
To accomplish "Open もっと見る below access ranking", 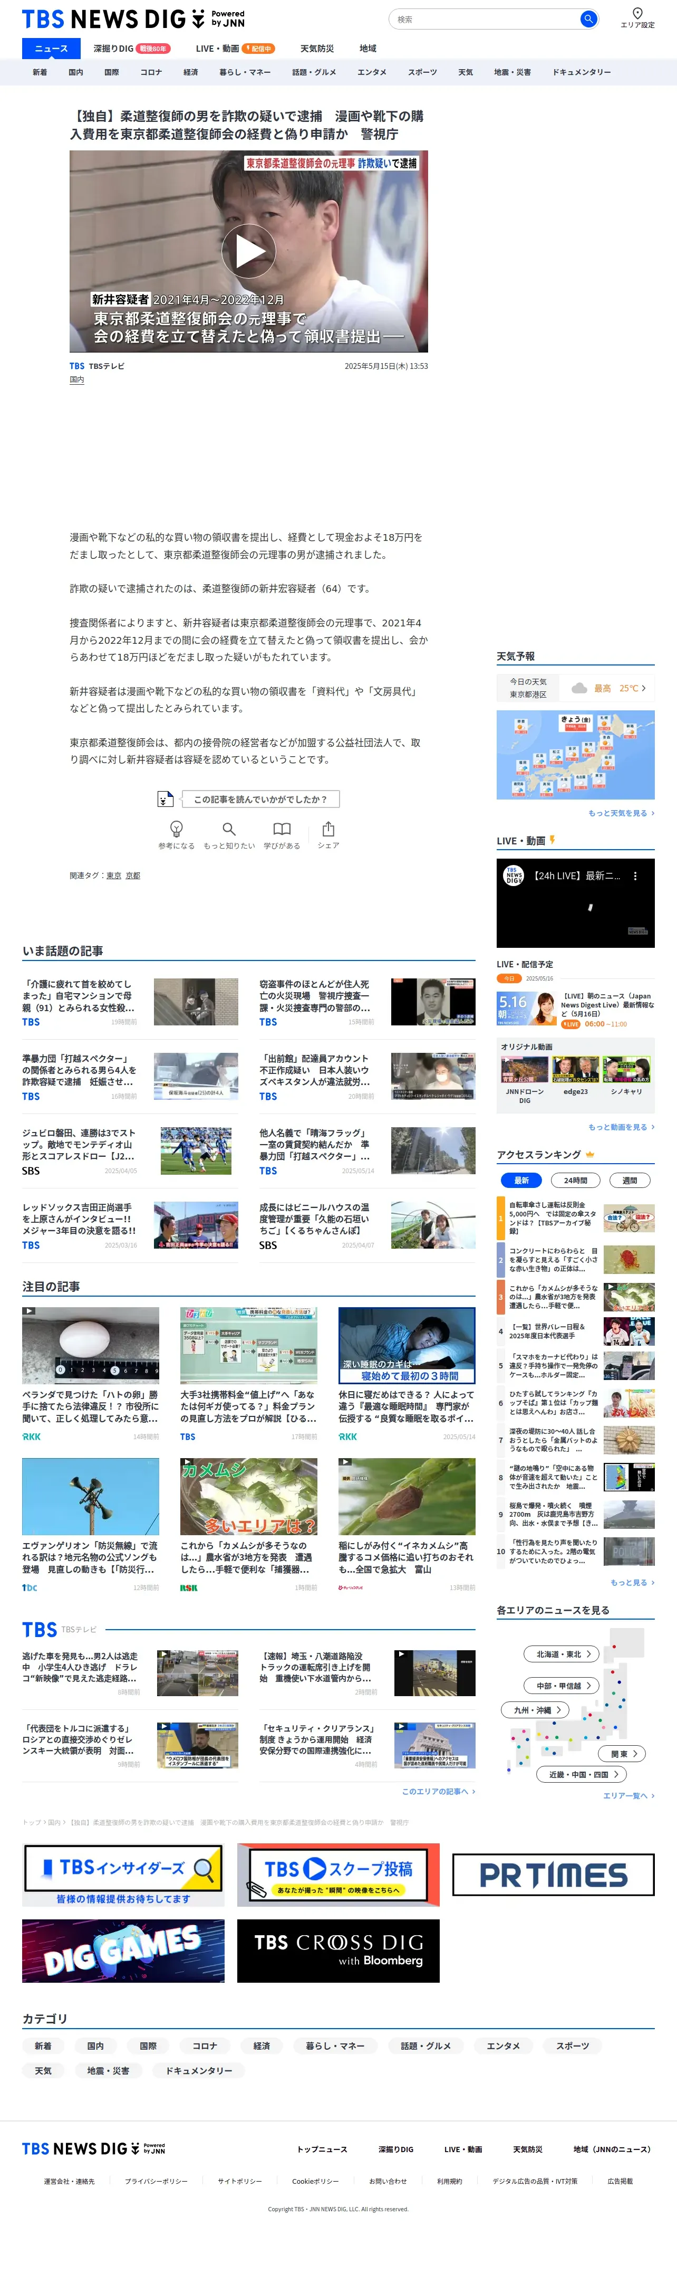I will tap(632, 1582).
